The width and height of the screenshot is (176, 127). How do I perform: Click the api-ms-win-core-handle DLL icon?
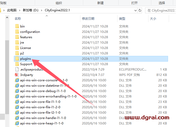(17, 118)
